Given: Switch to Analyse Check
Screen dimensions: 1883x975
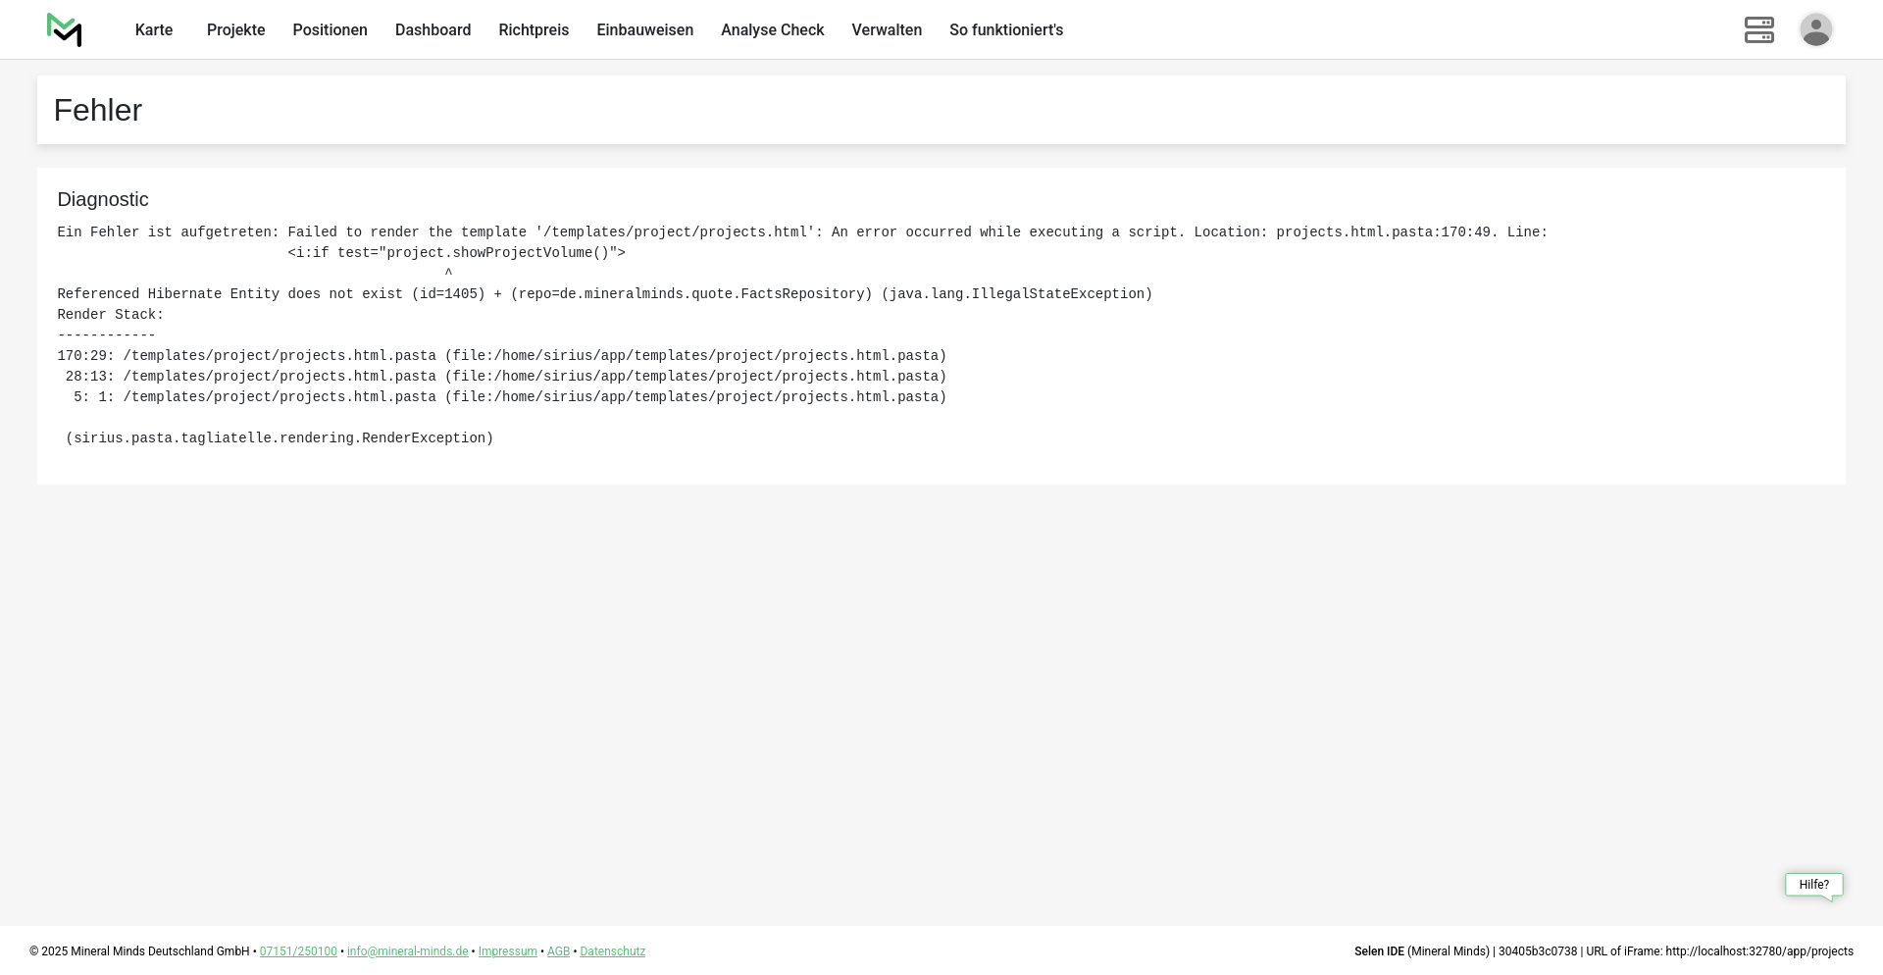Looking at the screenshot, I should click(772, 30).
